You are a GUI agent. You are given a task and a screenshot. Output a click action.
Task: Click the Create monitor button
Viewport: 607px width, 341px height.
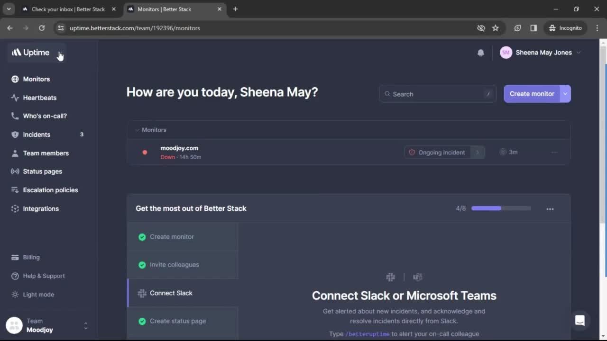coord(532,94)
